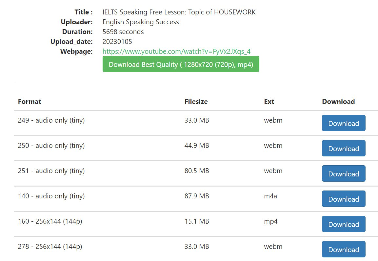Click the row label 140 - audio only (tiny)
378x261 pixels.
click(x=51, y=196)
